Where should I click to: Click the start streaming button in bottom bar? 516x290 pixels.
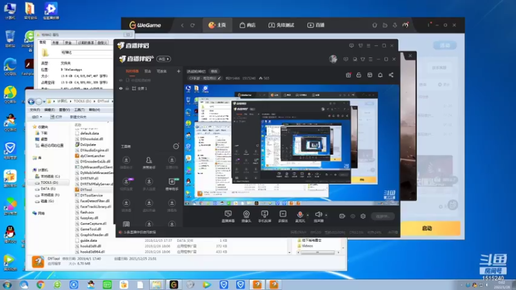tap(382, 216)
